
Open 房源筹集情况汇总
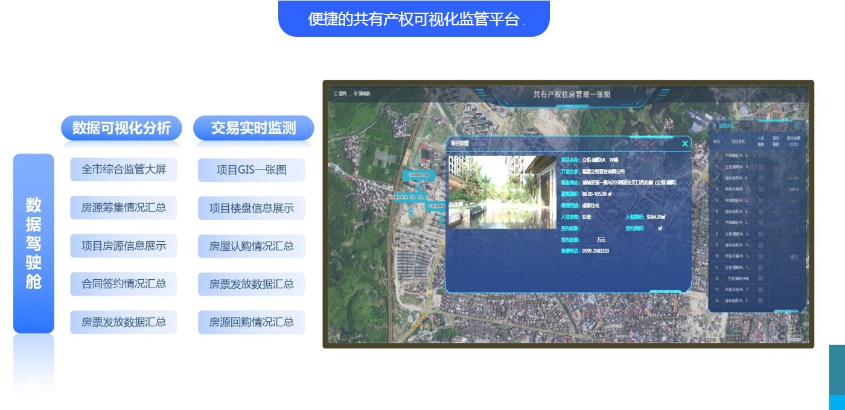pos(124,208)
